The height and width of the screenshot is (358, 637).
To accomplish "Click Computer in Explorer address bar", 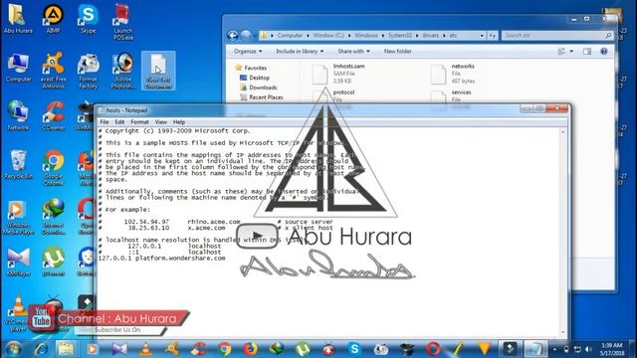I will click(x=290, y=36).
